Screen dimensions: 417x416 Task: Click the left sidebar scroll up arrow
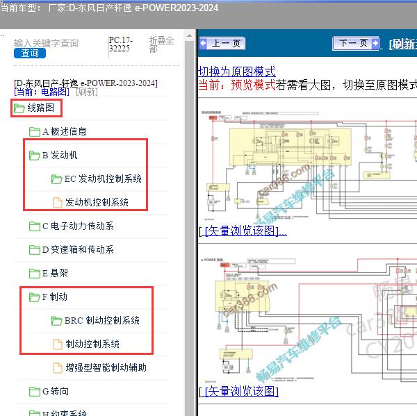(189, 35)
